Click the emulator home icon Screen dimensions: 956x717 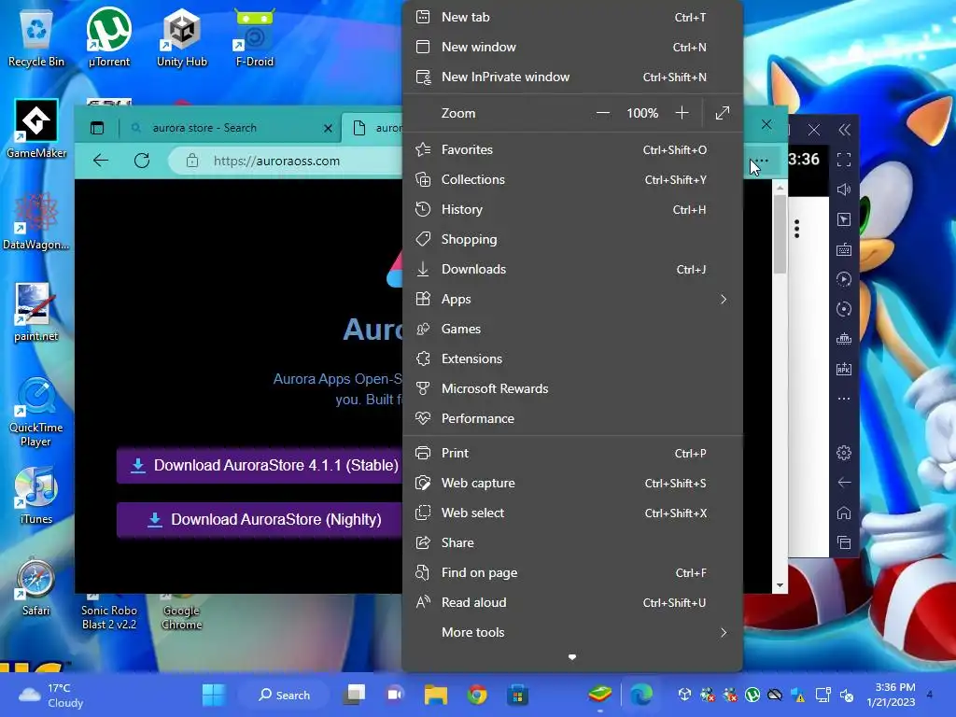pos(844,513)
